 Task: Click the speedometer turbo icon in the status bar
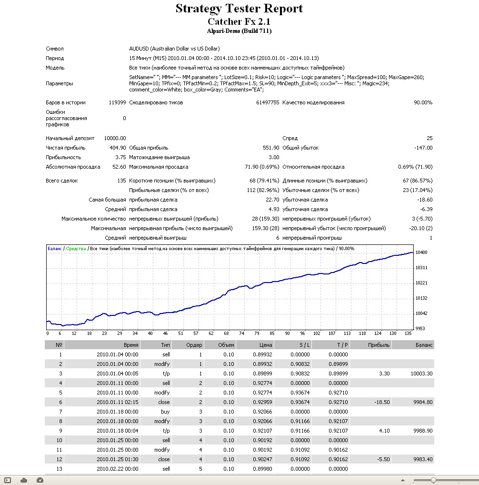tap(40, 480)
